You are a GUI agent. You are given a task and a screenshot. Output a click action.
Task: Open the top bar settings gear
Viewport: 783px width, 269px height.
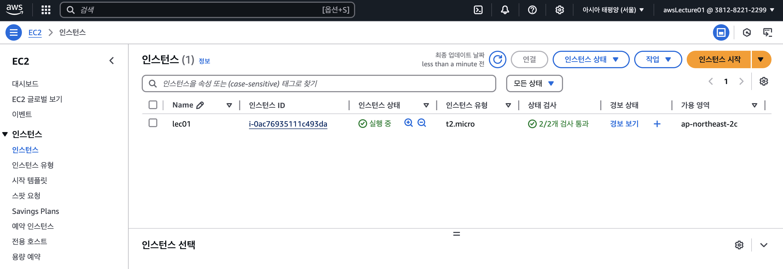click(x=559, y=10)
